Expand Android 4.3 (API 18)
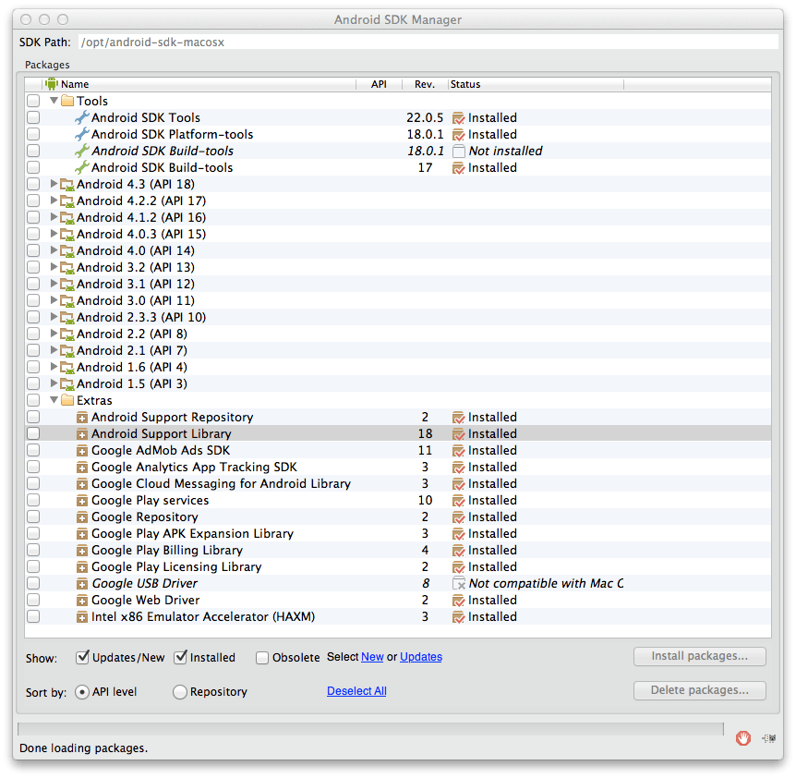The image size is (796, 778). 54,184
